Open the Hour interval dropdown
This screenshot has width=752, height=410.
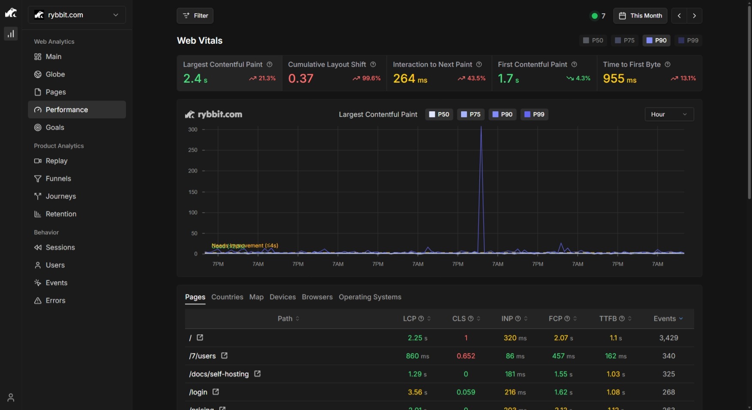point(669,114)
